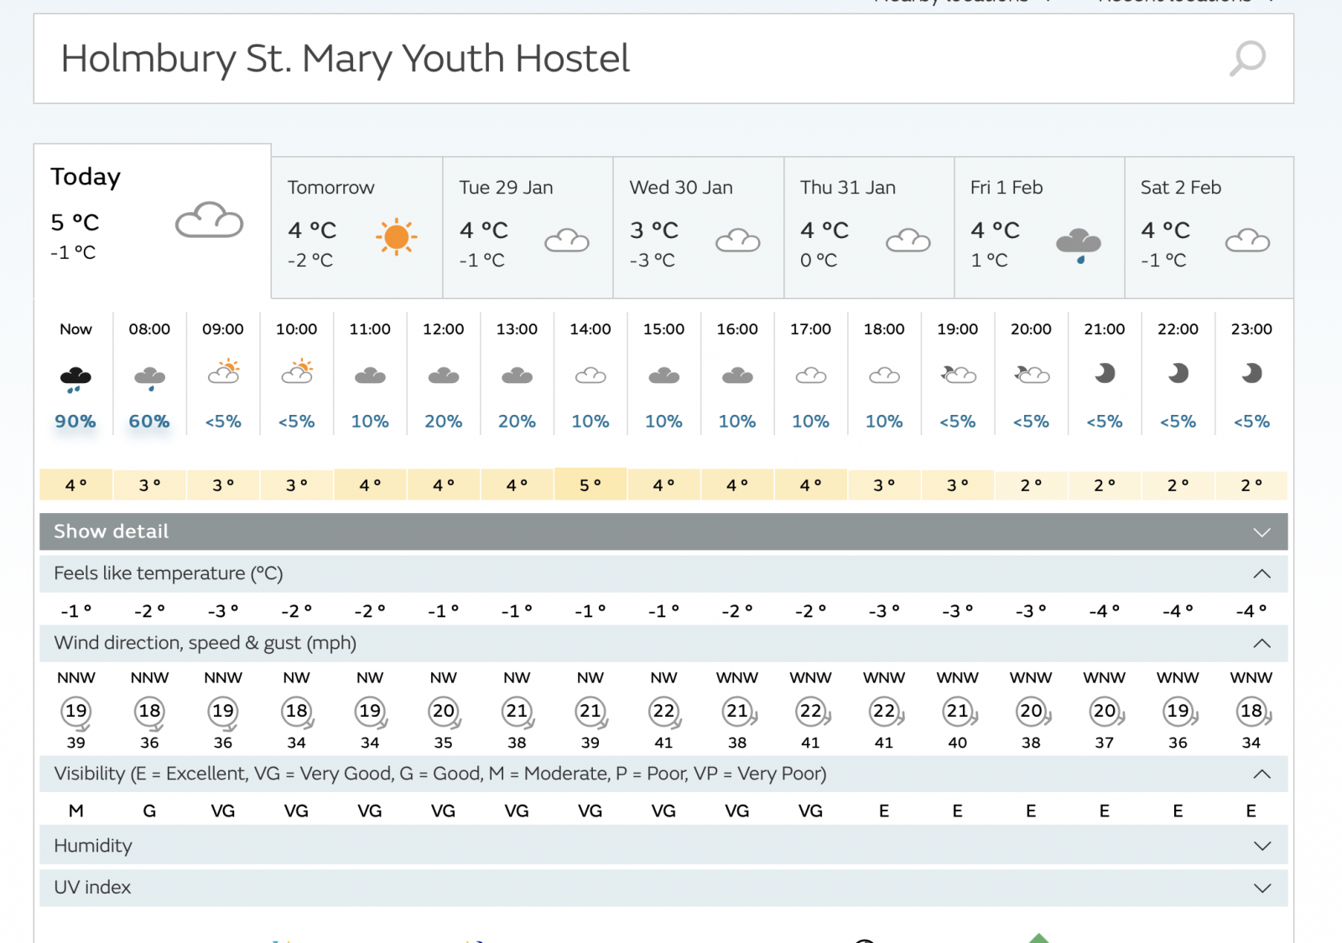Click the heavy rain icon under Now

(75, 379)
